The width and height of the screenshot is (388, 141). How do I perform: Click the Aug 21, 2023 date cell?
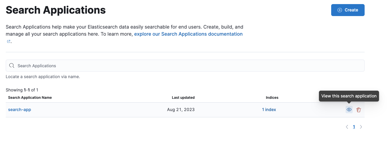point(181,110)
